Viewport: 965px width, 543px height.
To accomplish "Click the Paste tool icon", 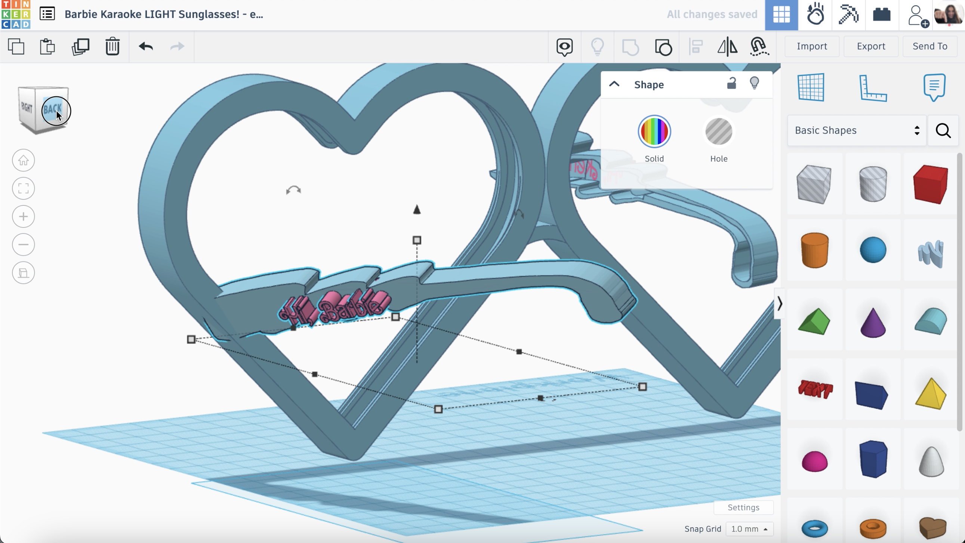I will (47, 47).
